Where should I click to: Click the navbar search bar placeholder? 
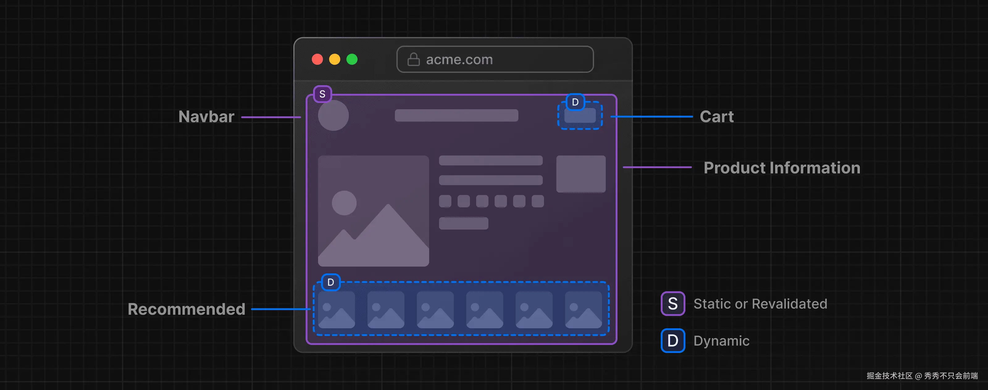(x=456, y=115)
